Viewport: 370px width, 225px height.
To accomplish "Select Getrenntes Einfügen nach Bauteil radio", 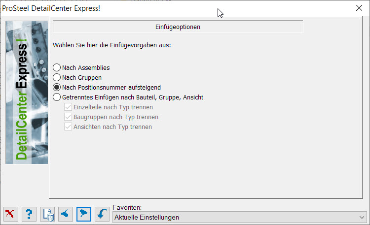I will tap(57, 97).
